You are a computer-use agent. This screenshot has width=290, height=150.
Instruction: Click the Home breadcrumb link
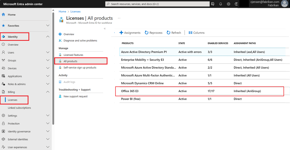coord(62,12)
